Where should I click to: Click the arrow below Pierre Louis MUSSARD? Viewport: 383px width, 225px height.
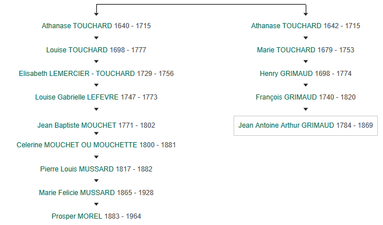point(96,180)
